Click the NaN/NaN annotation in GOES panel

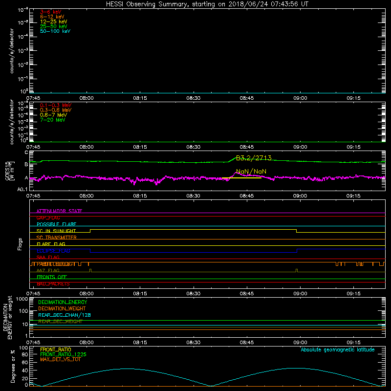(x=251, y=172)
